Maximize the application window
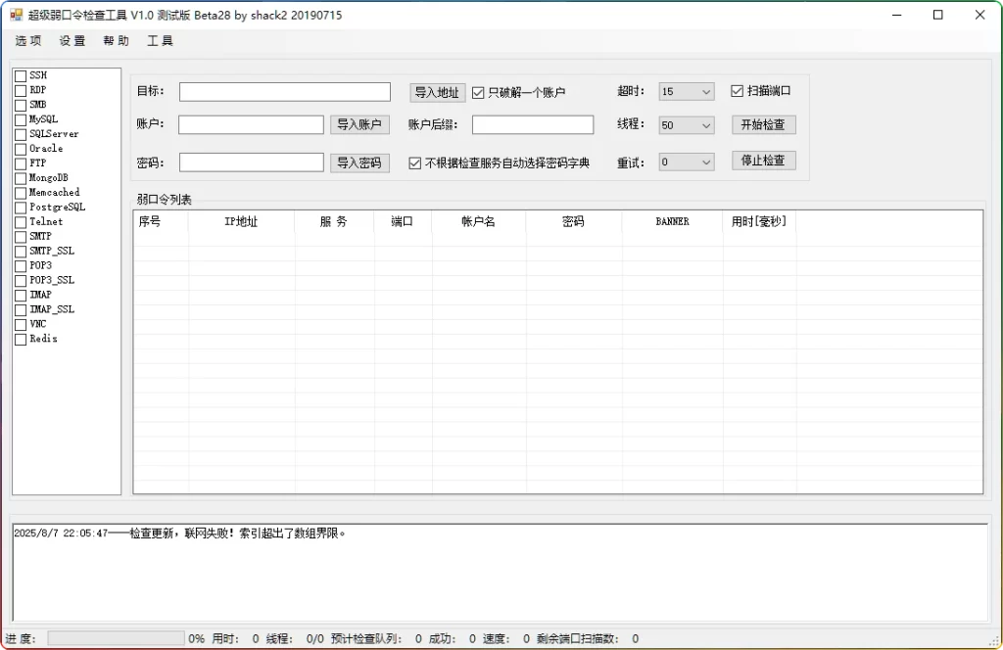Screen dimensions: 1003x650 pyautogui.click(x=937, y=15)
